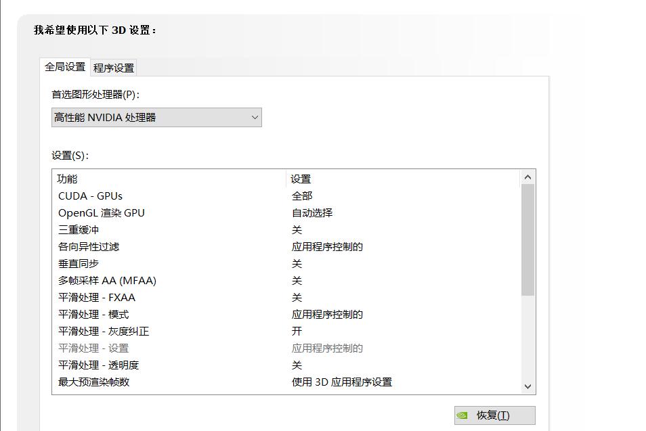Click the 恢复(T) restore button
The image size is (646, 431).
pos(494,415)
